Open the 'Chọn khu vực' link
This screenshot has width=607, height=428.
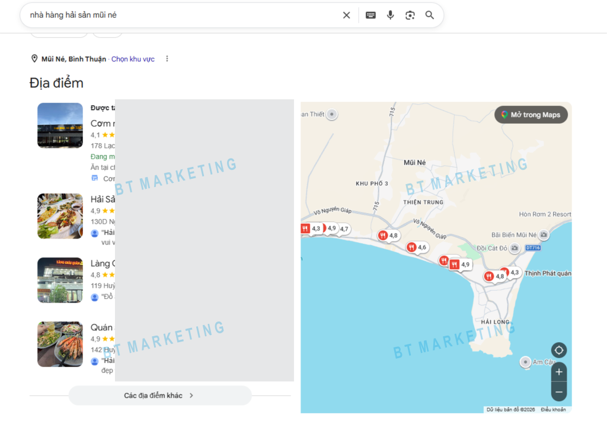pos(133,59)
